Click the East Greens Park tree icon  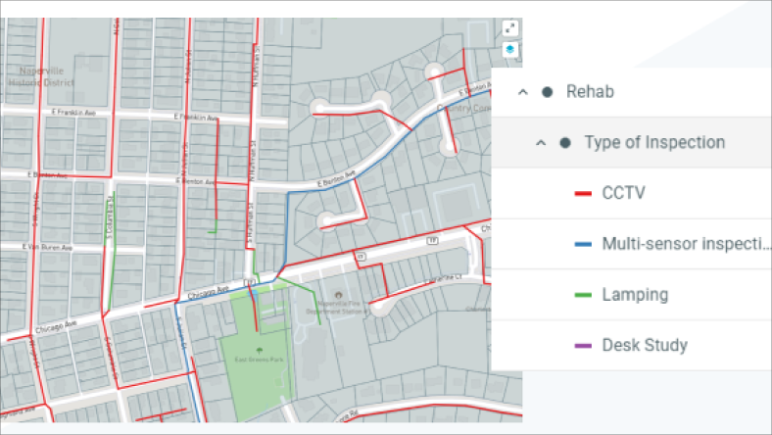pos(260,351)
